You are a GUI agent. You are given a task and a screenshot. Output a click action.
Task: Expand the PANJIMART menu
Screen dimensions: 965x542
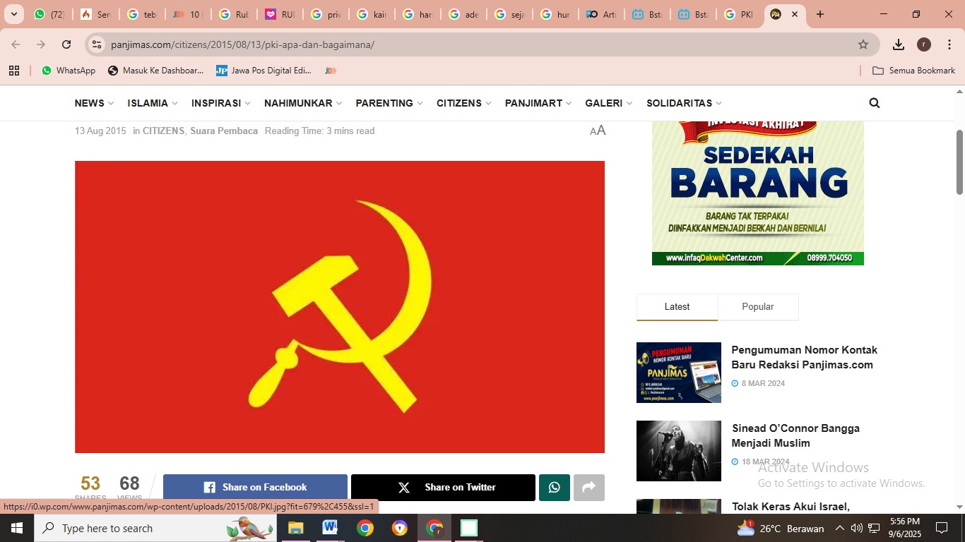coord(538,103)
